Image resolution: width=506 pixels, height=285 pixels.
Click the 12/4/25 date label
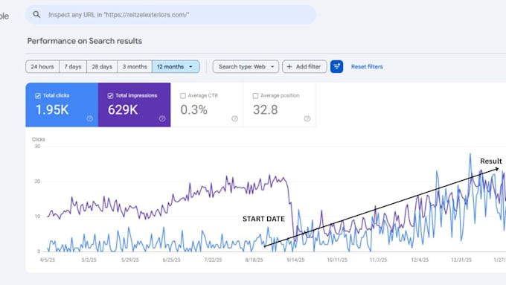pyautogui.click(x=420, y=260)
